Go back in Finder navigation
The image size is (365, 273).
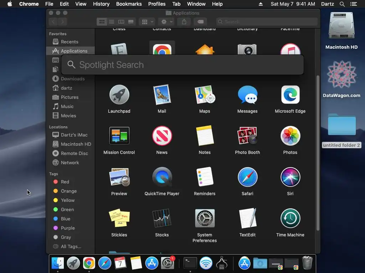pyautogui.click(x=53, y=22)
